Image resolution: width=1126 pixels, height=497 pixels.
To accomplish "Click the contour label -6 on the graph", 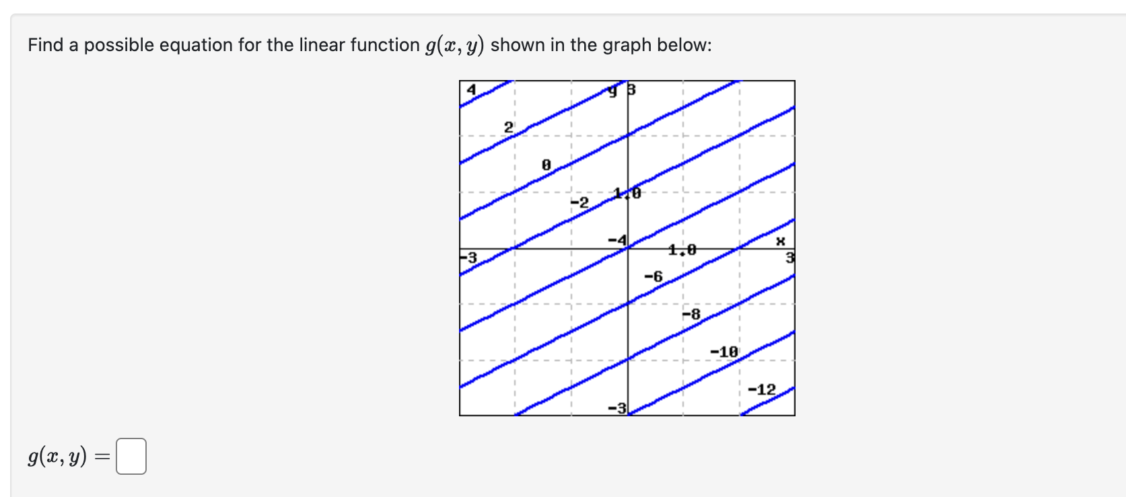I will point(652,276).
